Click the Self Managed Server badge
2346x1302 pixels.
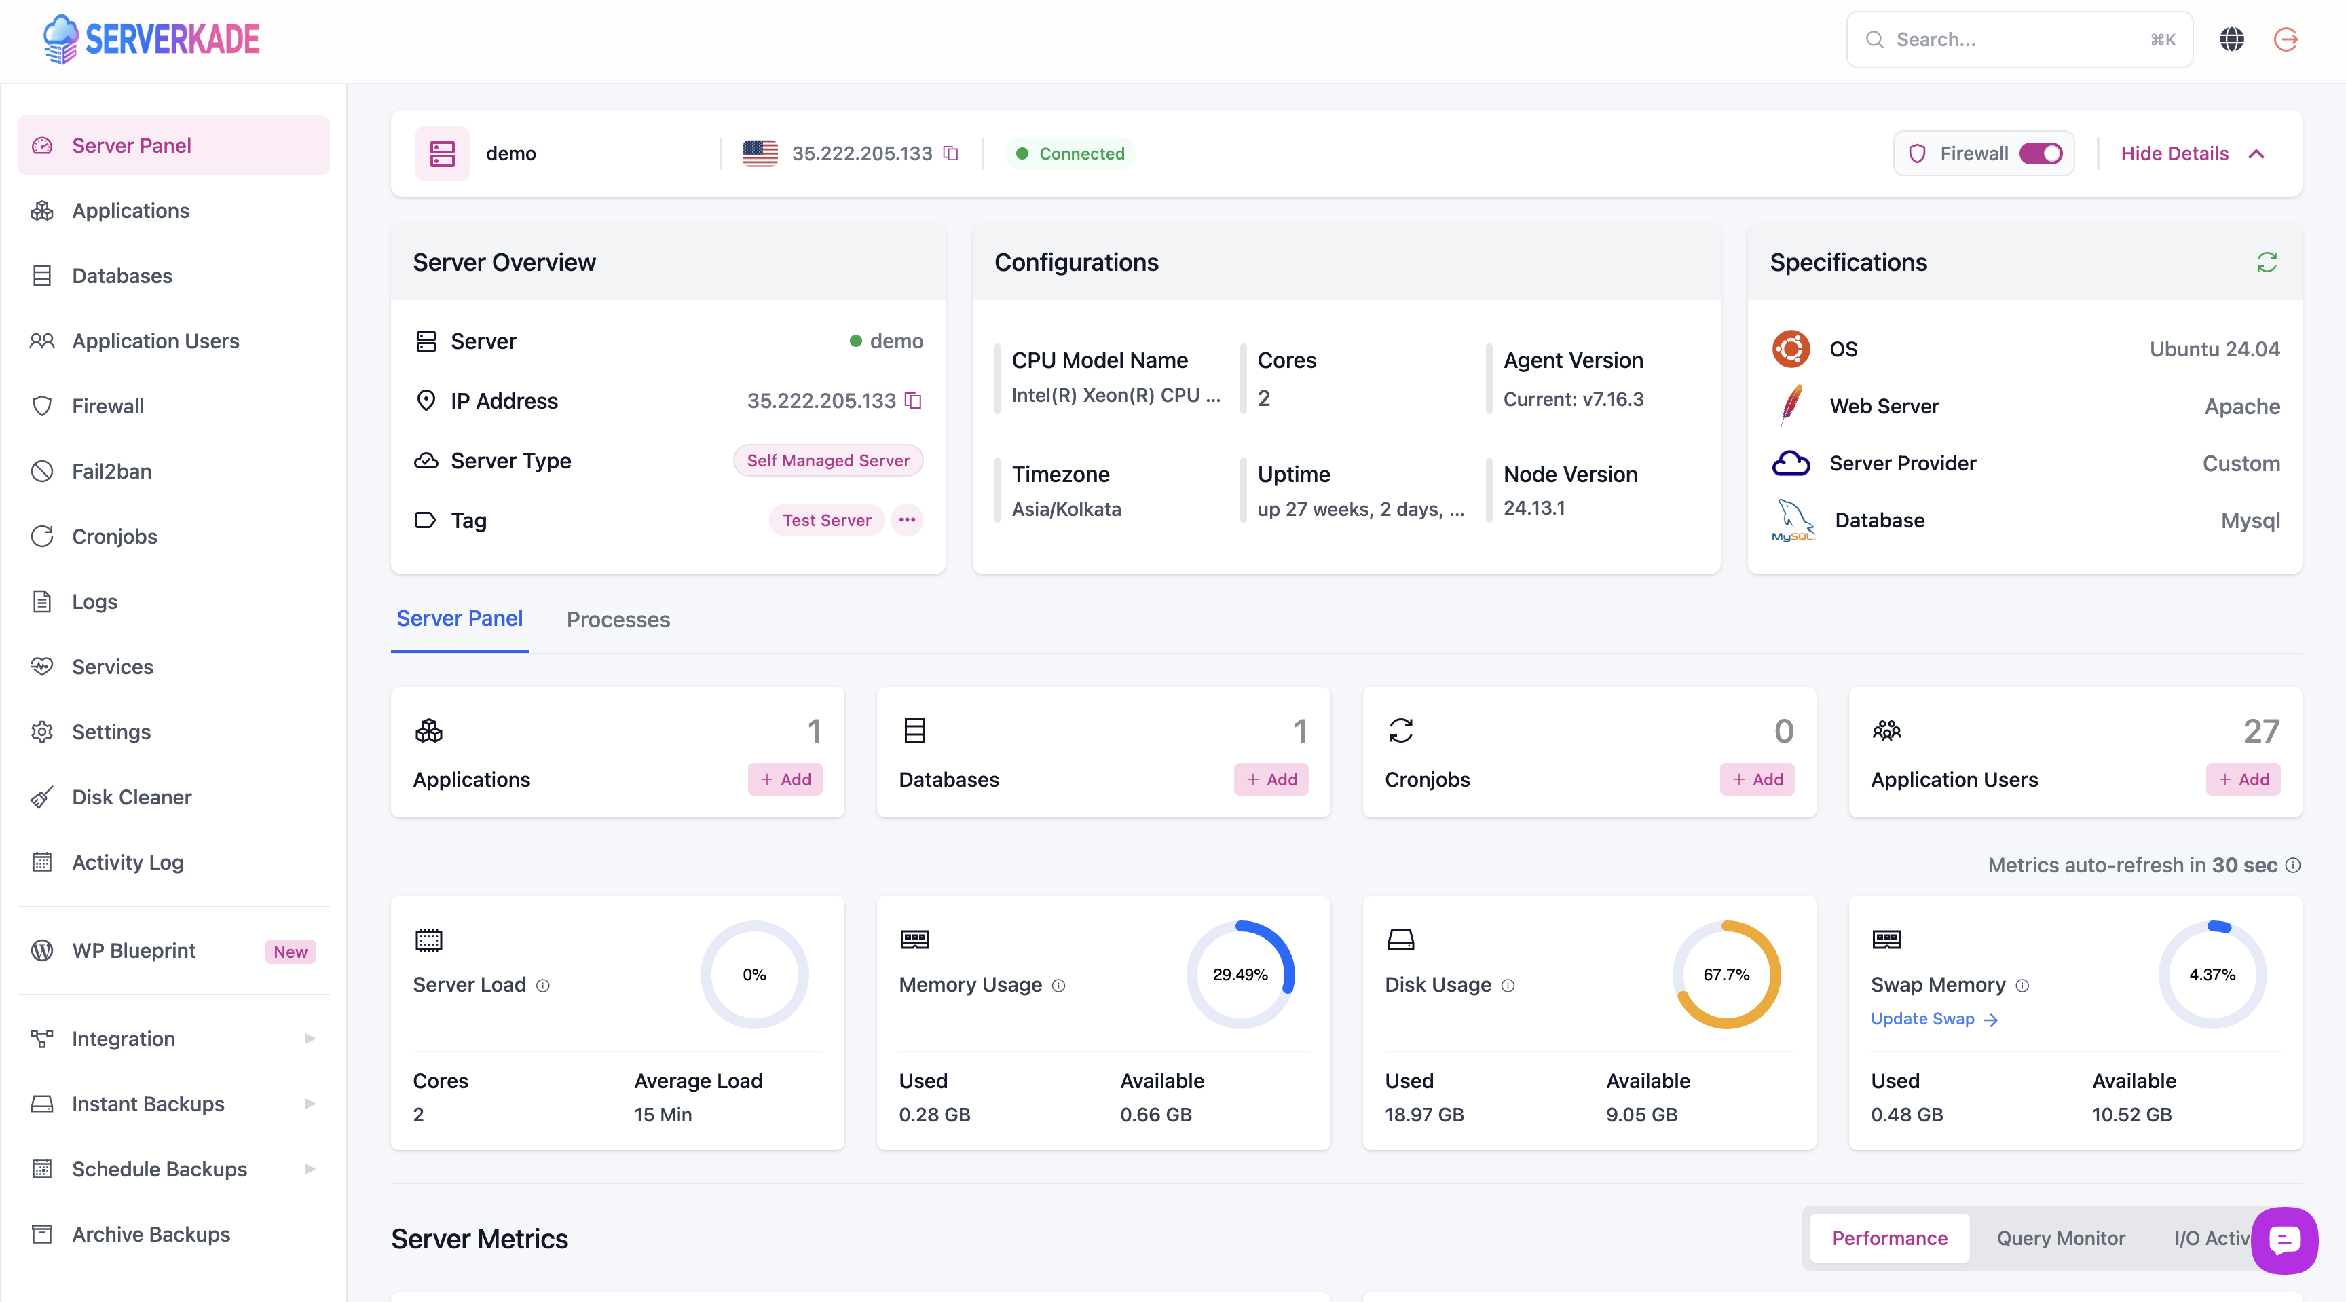(x=828, y=461)
